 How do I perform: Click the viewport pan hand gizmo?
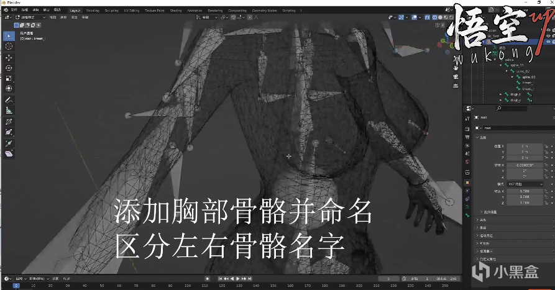[x=456, y=67]
